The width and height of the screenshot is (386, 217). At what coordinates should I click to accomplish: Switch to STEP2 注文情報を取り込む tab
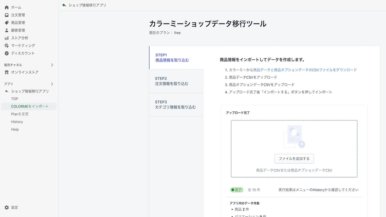(x=176, y=81)
